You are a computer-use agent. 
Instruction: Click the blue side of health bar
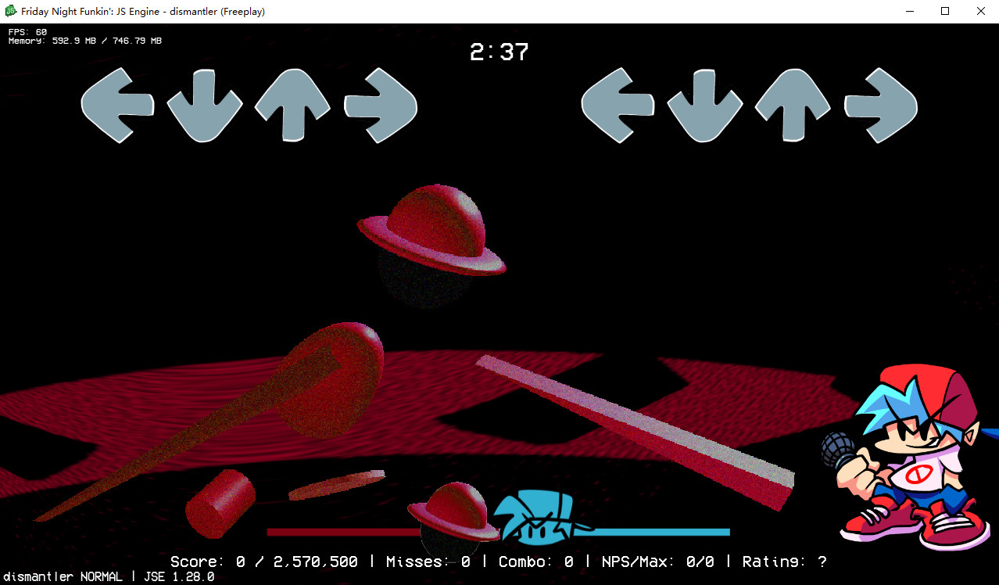661,533
